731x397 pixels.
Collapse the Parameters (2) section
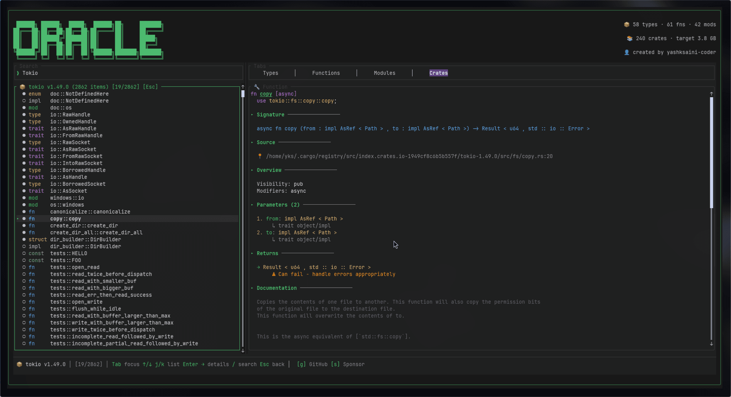coord(252,205)
